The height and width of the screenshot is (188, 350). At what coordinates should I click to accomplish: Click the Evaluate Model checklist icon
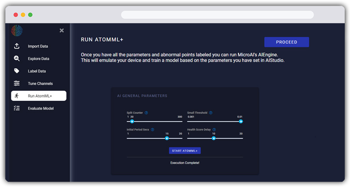pos(17,108)
